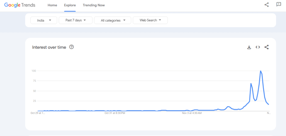
Task: Click the 75 y-axis value
Action: 34,81
